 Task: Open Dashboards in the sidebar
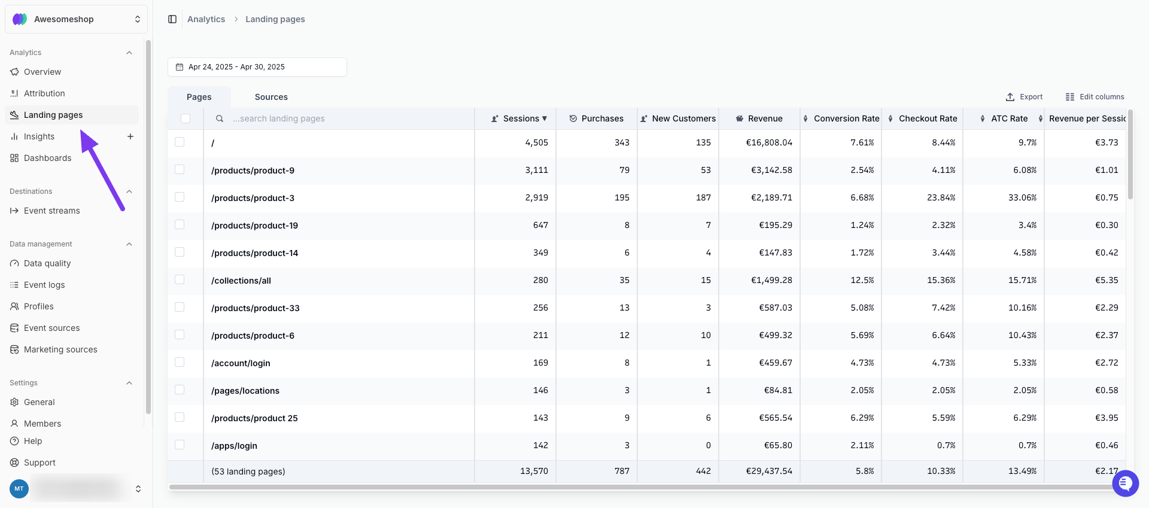click(x=72, y=158)
